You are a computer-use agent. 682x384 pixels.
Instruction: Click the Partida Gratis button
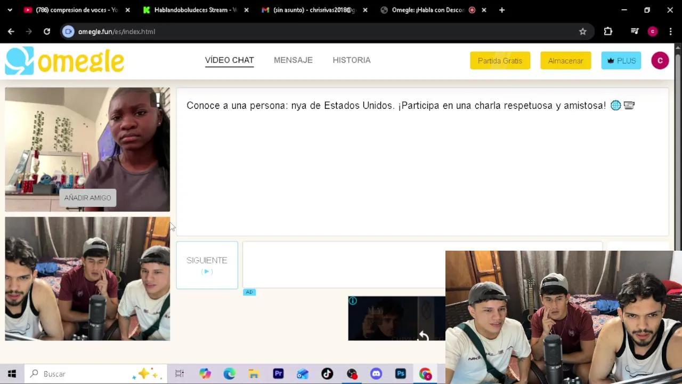tap(500, 61)
